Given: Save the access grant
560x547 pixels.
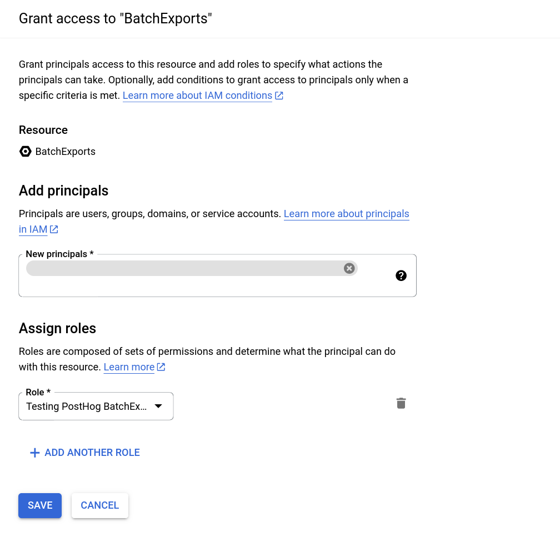Looking at the screenshot, I should pyautogui.click(x=39, y=505).
